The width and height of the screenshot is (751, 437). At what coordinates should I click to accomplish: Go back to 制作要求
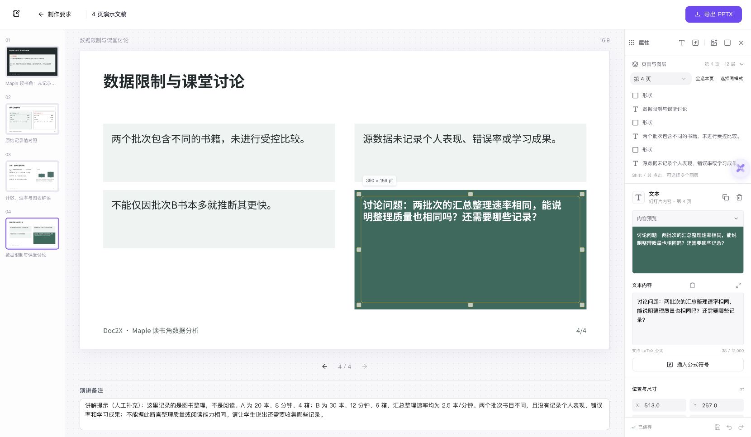[x=55, y=14]
